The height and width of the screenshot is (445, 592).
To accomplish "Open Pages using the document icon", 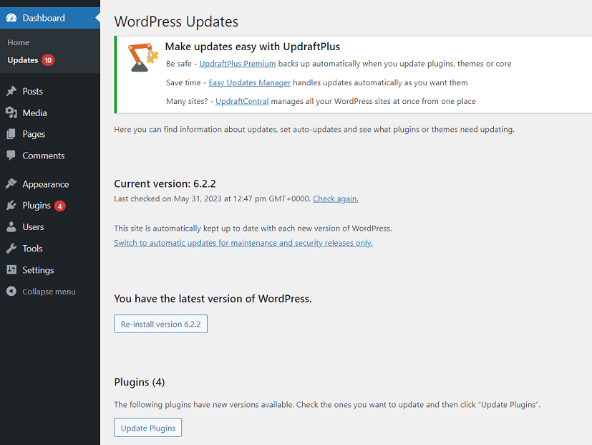I will tap(10, 134).
